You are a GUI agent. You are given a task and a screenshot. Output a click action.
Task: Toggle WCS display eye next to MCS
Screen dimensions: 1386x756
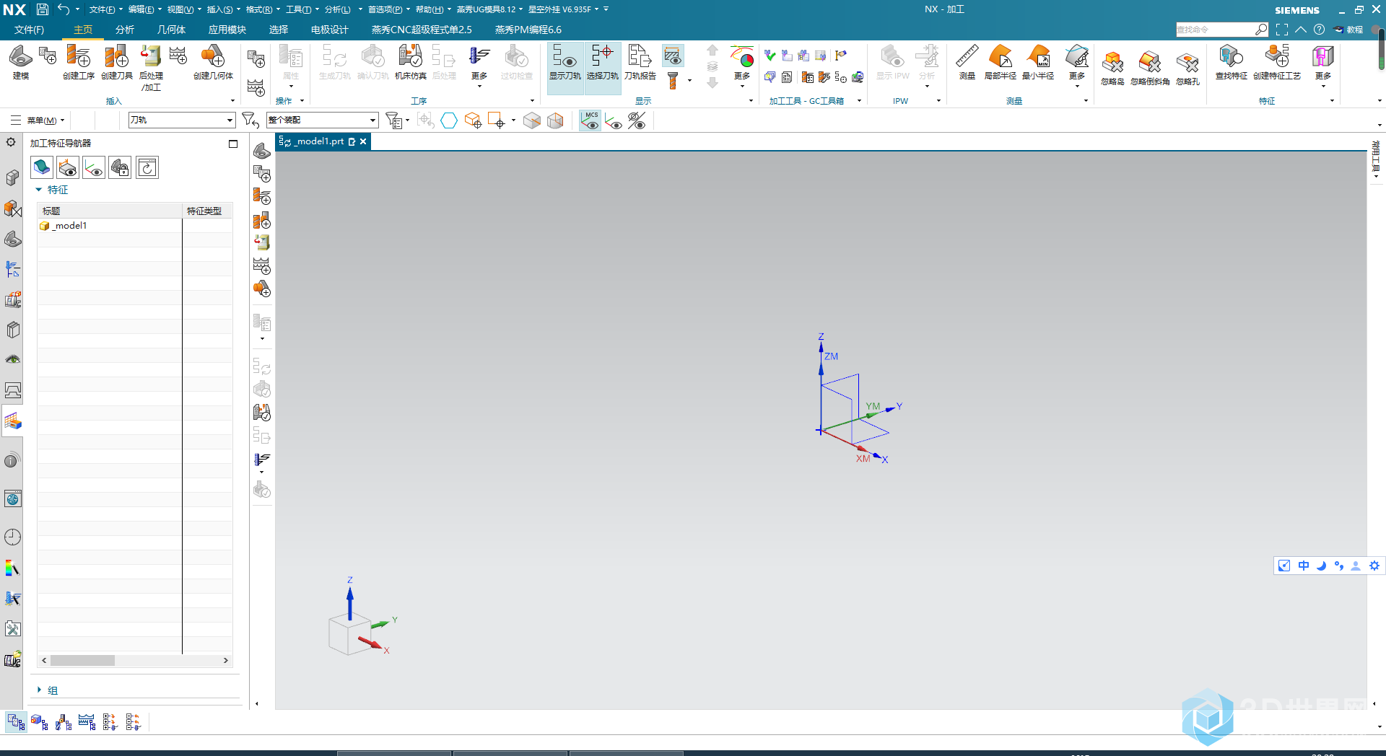(614, 120)
